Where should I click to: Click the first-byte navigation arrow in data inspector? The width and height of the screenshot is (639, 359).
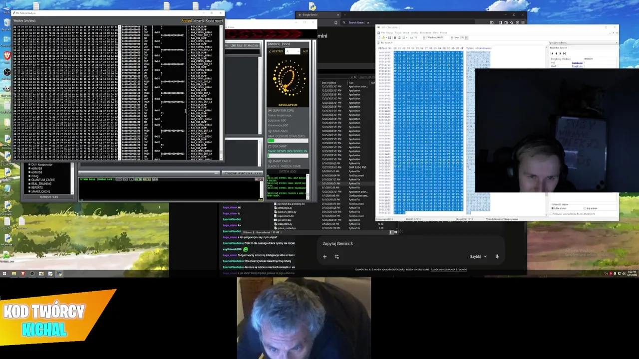pos(552,53)
